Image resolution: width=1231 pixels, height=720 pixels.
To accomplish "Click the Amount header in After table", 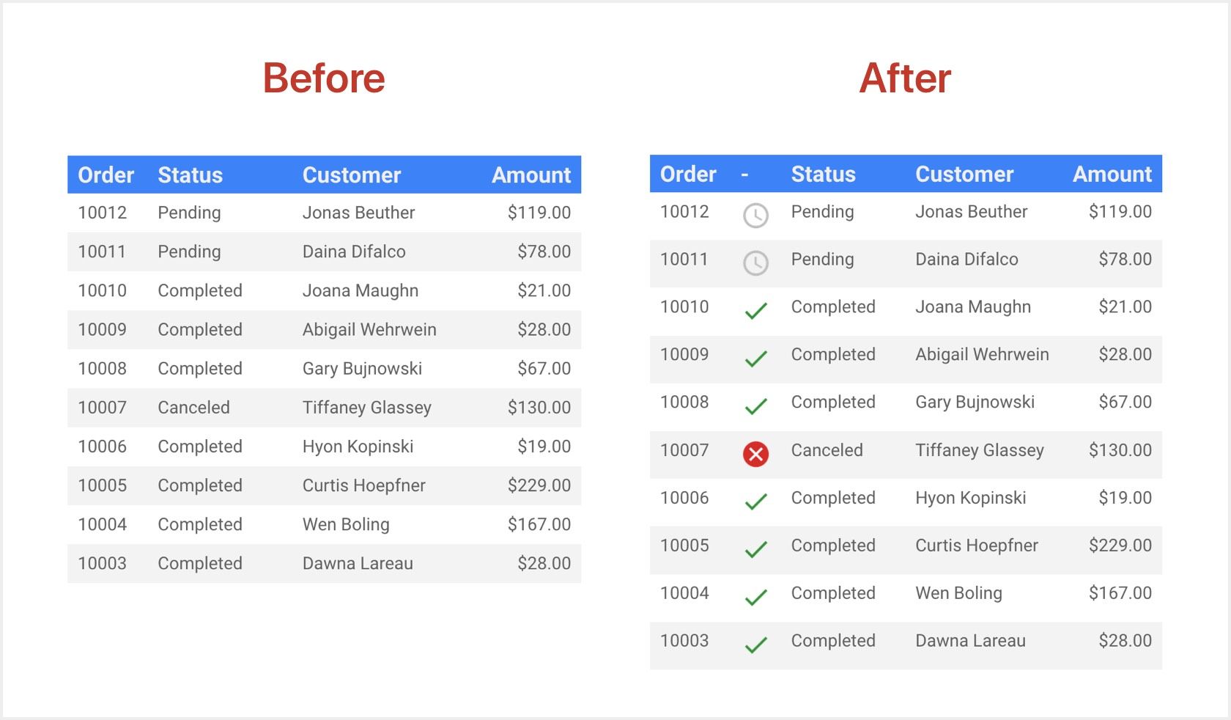I will click(1112, 175).
